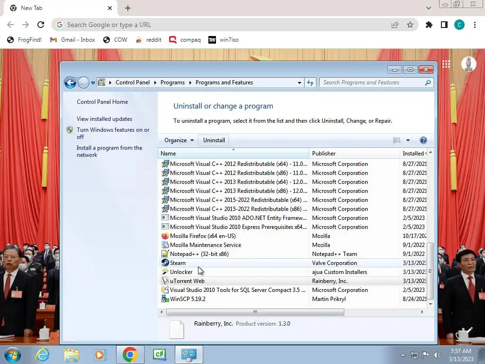
Task: Open the compaq bookmark
Action: (x=185, y=40)
